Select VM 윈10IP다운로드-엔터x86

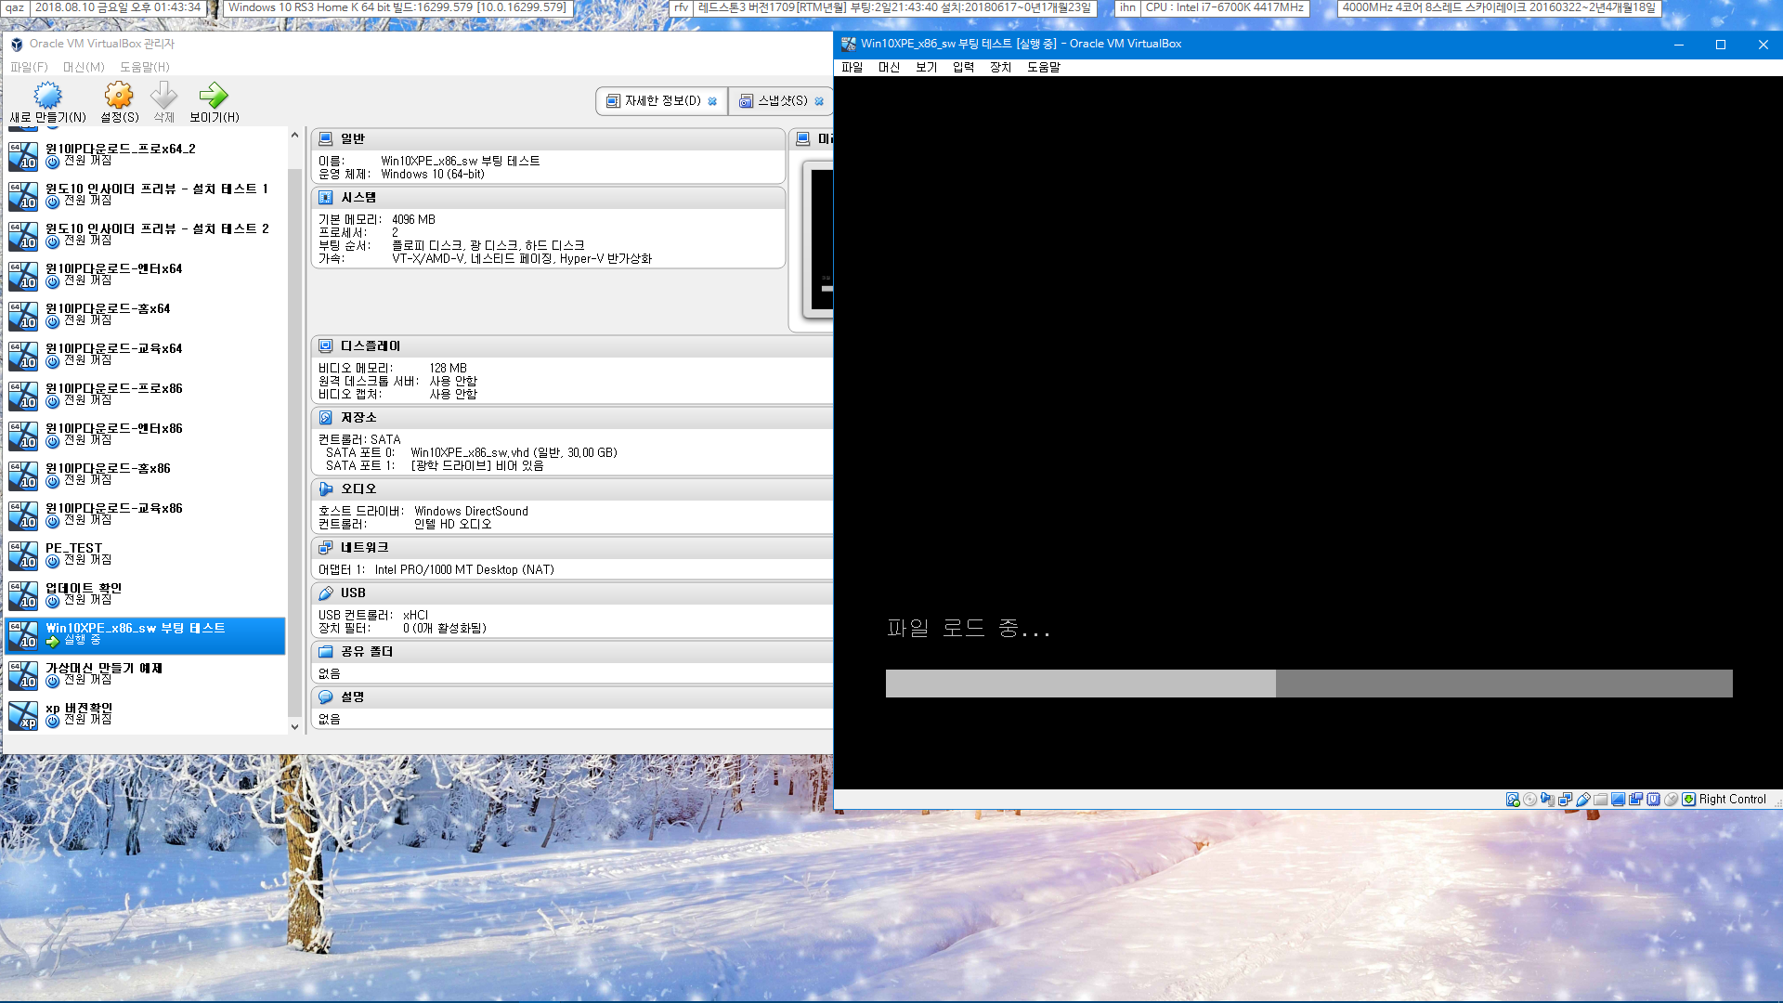(x=146, y=435)
